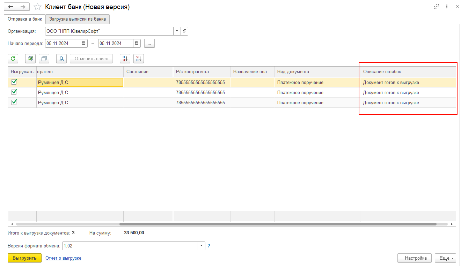This screenshot has height=268, width=461.
Task: Open calendar for period end date
Action: point(137,44)
